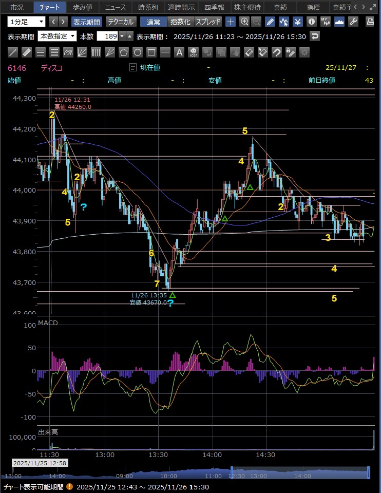Toggle the crosshair cursor button
The width and height of the screenshot is (381, 493).
(231, 22)
